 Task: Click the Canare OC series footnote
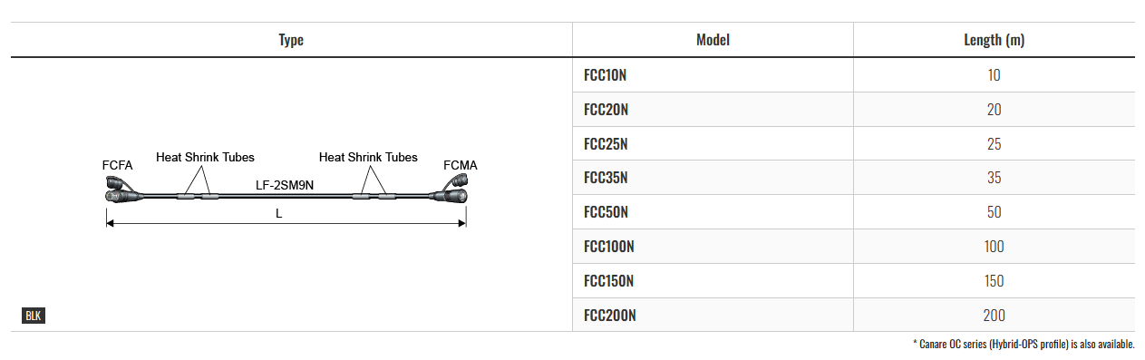click(1023, 344)
